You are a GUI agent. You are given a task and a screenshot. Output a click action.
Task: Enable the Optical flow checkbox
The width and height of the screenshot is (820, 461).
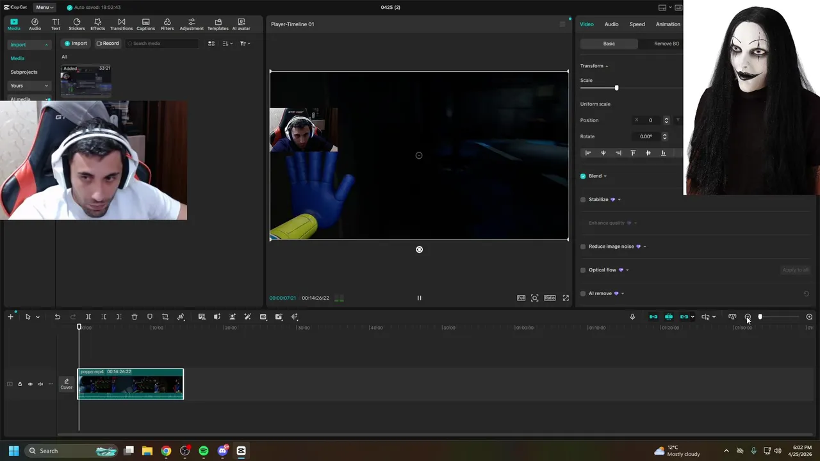click(583, 270)
